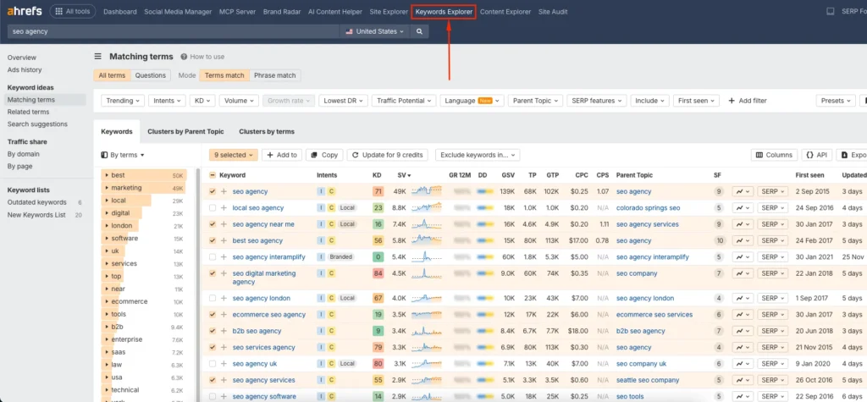
Task: Click the KD 71 badge for seo agency
Action: pyautogui.click(x=378, y=191)
